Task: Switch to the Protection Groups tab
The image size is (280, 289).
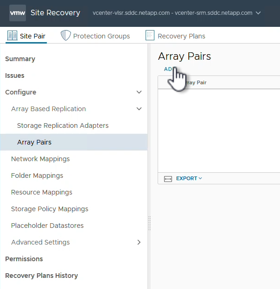Action: point(102,36)
